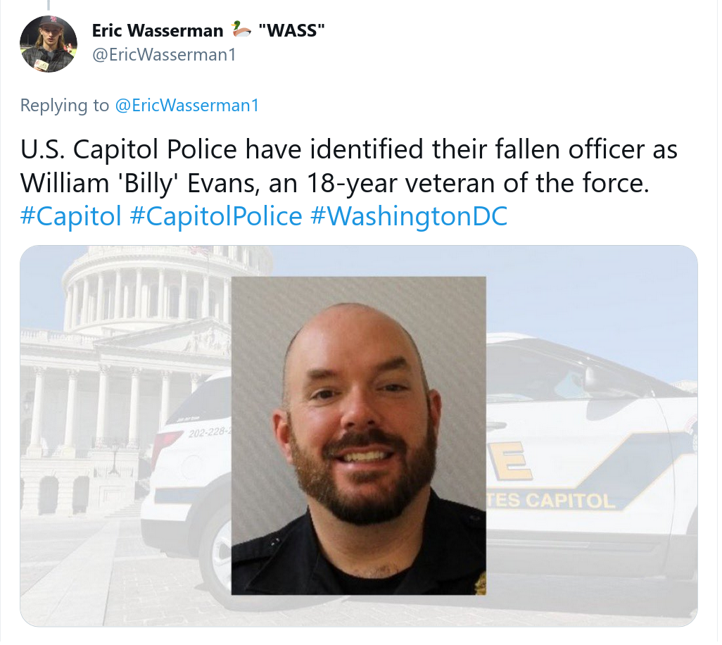The width and height of the screenshot is (722, 645).
Task: Click the 202-228 phone number on the car
Action: (209, 432)
